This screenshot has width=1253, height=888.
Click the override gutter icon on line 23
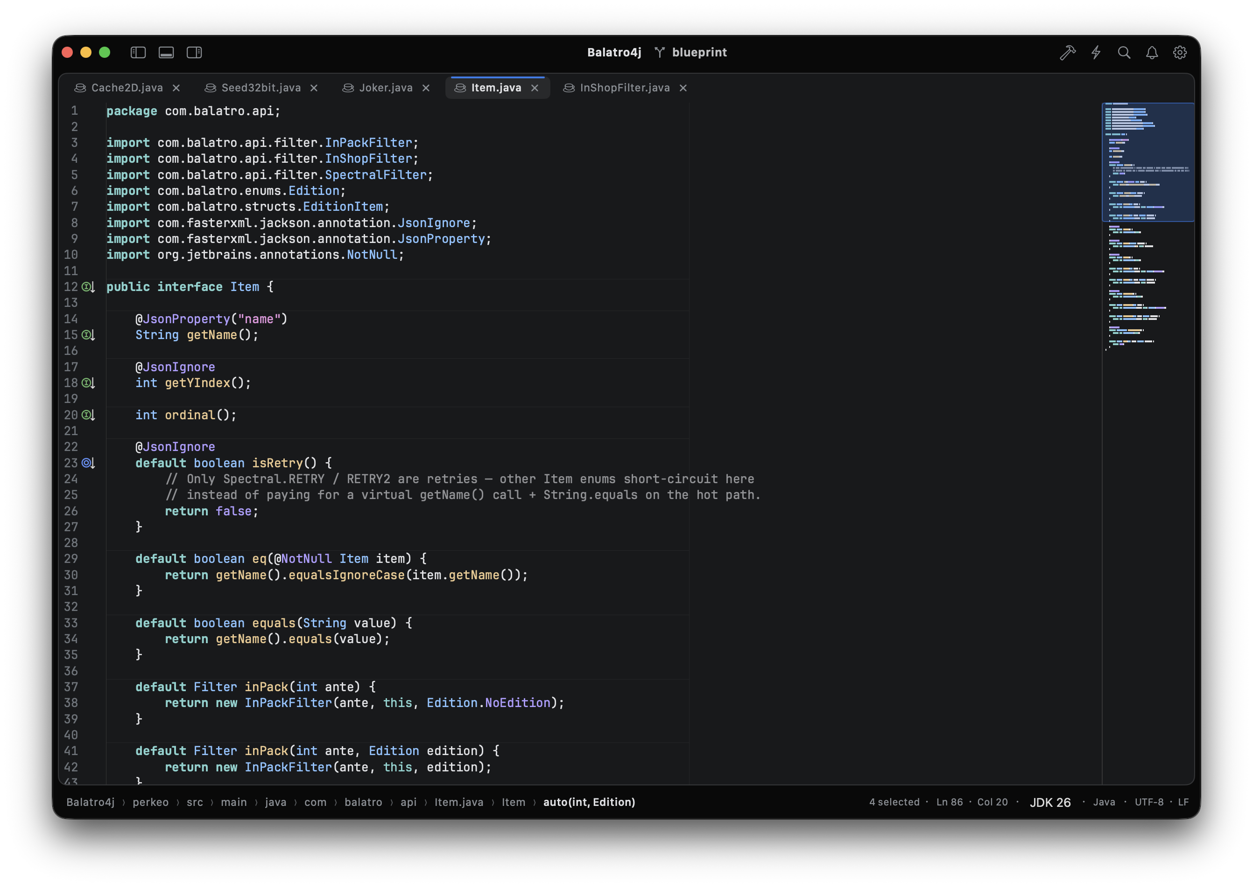click(x=88, y=463)
